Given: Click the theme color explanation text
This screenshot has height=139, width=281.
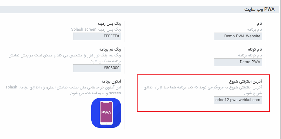Looking at the screenshot, I should [x=65, y=58].
